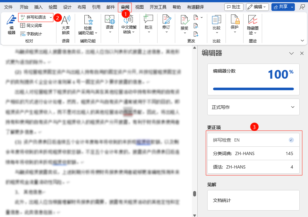Expand the 正式写作 writing style dropdown
This screenshot has height=217, width=308.
[253, 107]
